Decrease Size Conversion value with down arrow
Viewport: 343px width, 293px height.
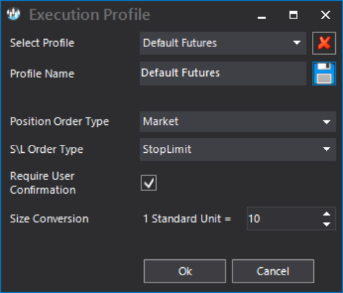tap(326, 224)
